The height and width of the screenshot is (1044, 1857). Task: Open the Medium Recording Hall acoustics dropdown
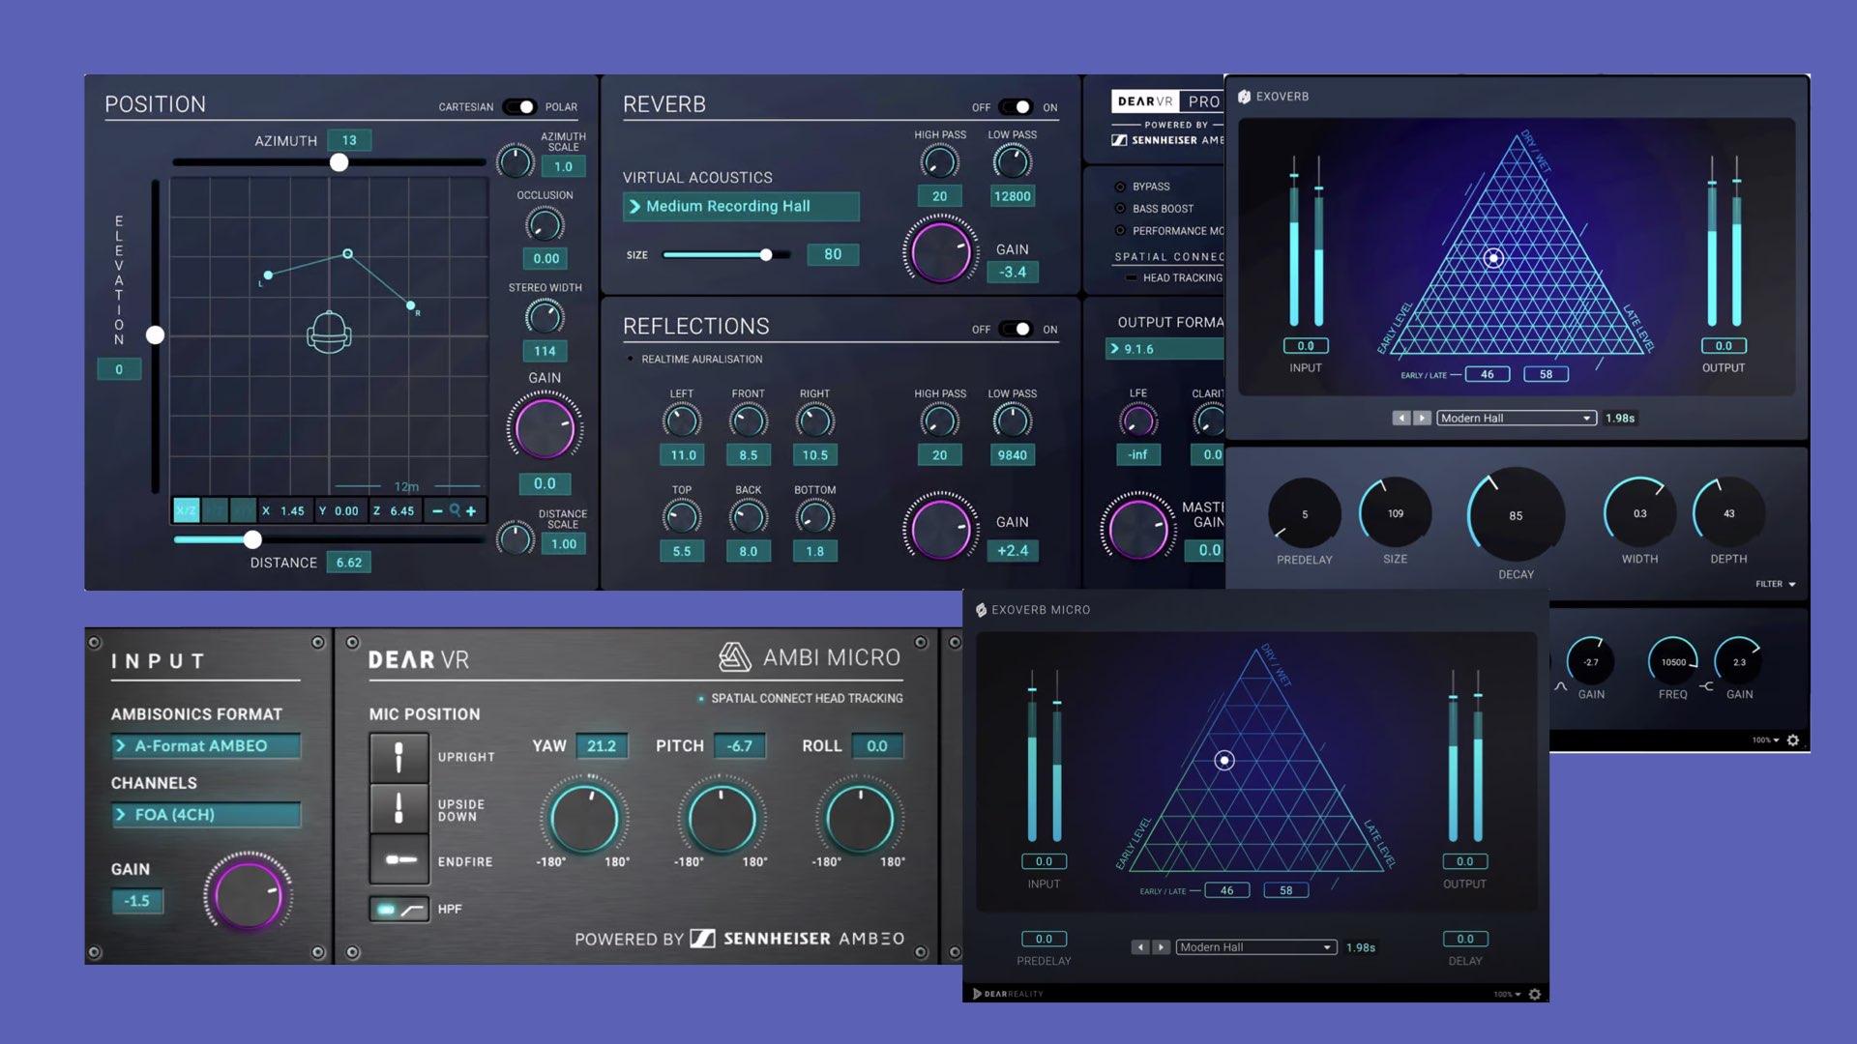click(740, 206)
